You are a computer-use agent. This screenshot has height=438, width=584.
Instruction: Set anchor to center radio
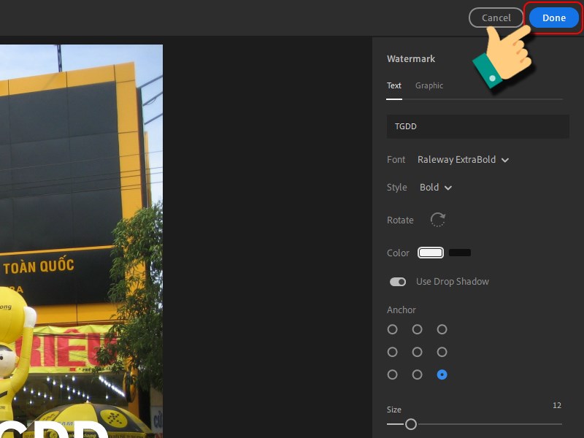point(417,352)
